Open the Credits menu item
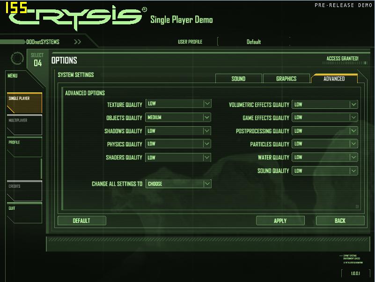Image resolution: width=375 pixels, height=282 pixels. [24, 191]
